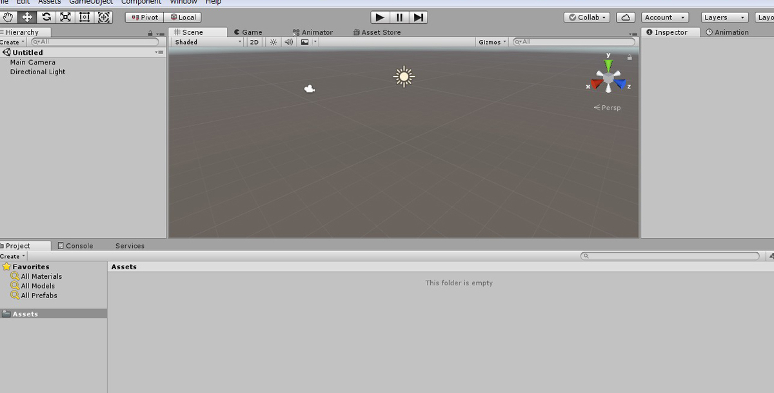Click the Project search field
This screenshot has width=774, height=393.
click(670, 256)
